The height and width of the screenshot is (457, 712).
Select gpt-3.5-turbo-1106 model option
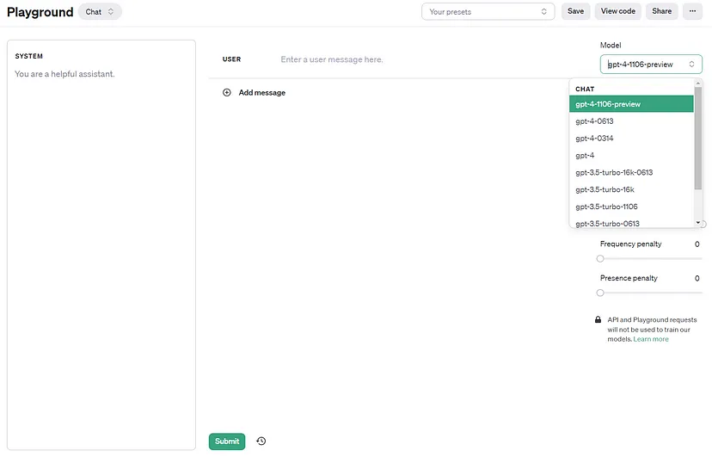[x=607, y=207]
